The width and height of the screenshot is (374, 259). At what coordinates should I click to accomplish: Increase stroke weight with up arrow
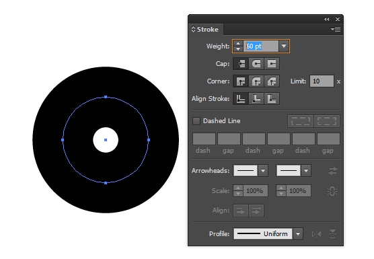tap(238, 44)
